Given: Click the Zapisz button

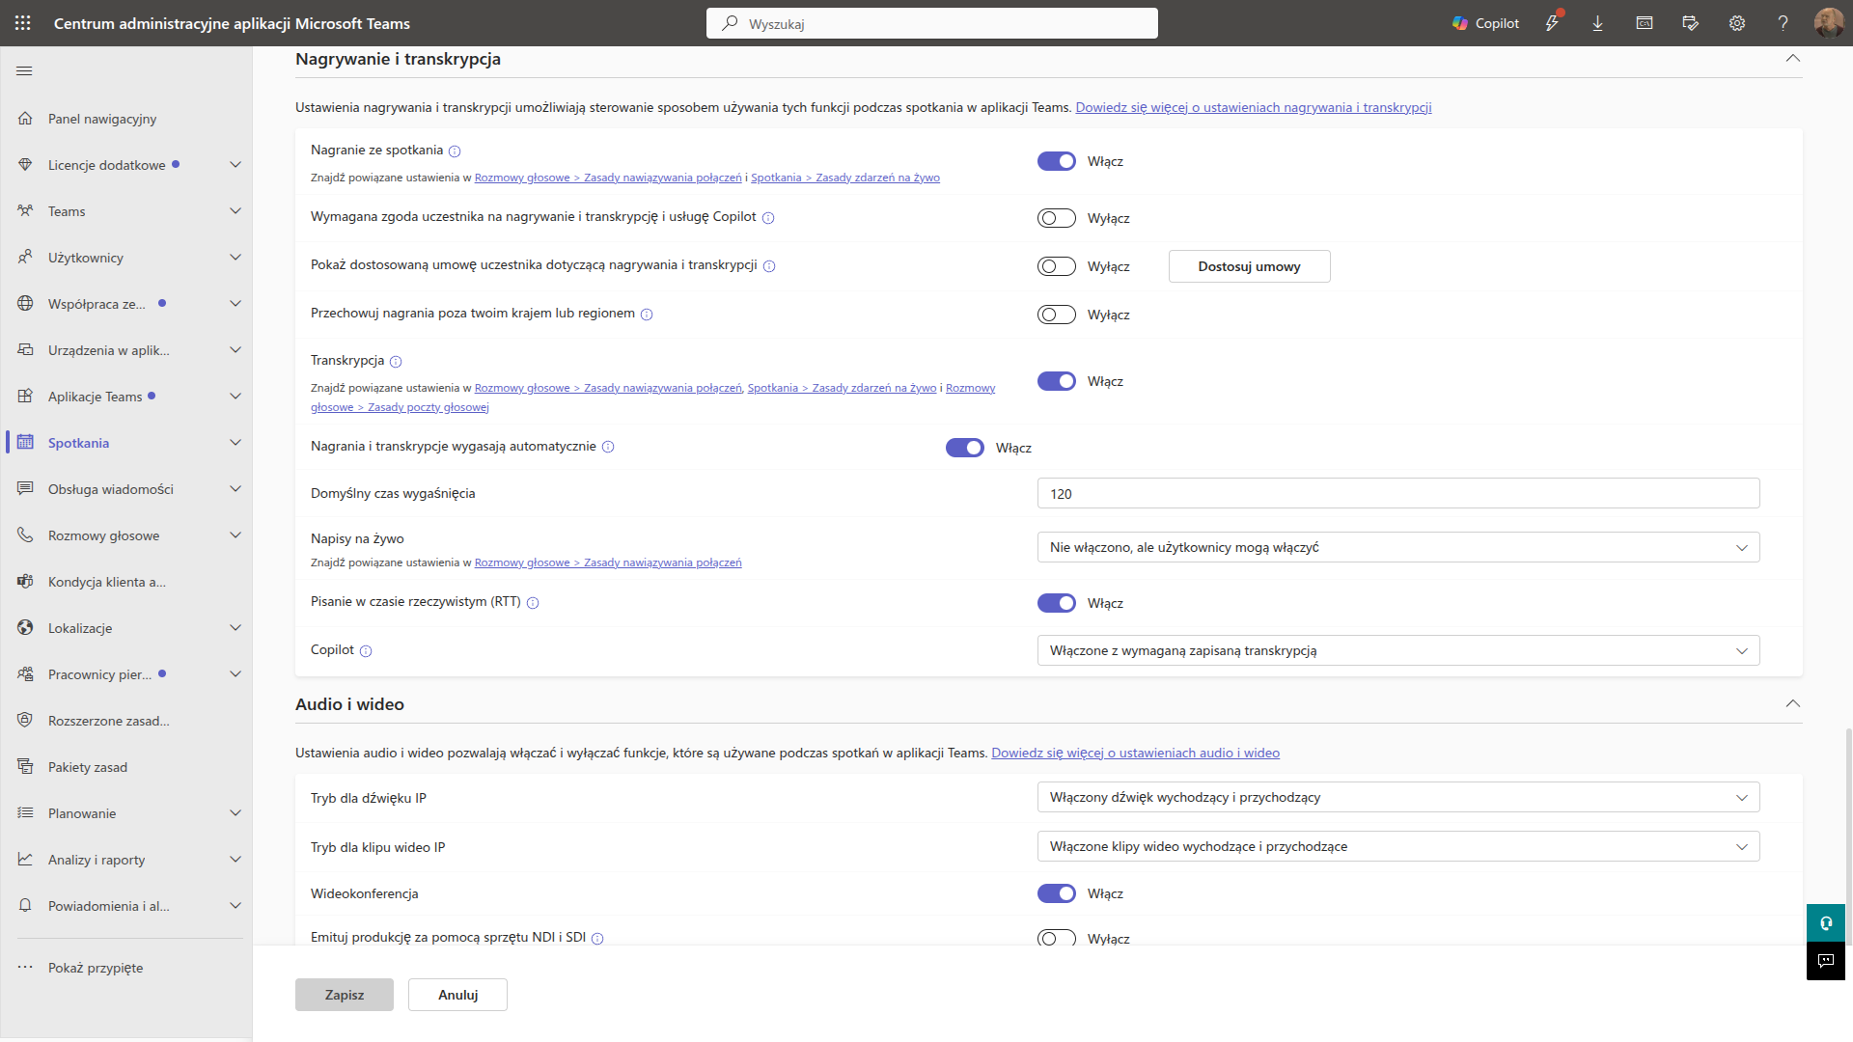Looking at the screenshot, I should tap(345, 995).
